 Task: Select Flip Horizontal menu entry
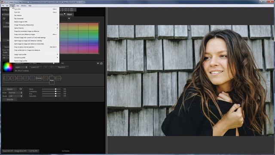pos(34,19)
